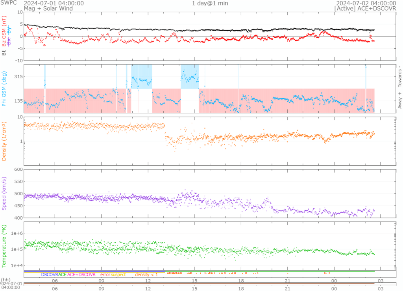Click the SWPC label in the corner
Image resolution: width=403 pixels, height=291 pixels.
click(x=8, y=3)
